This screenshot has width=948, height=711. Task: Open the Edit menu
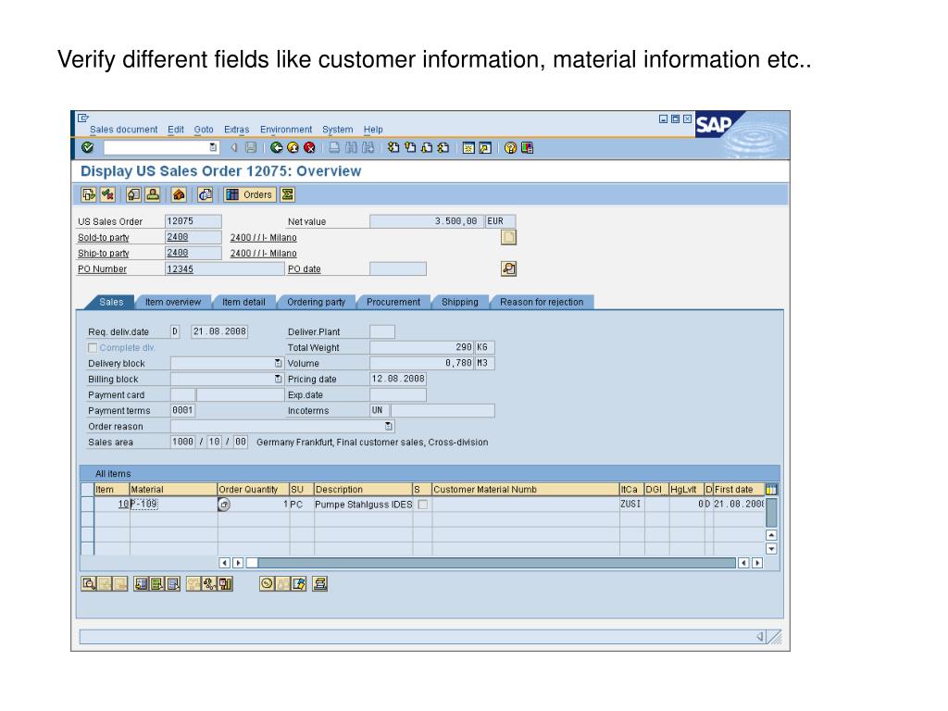pyautogui.click(x=176, y=130)
